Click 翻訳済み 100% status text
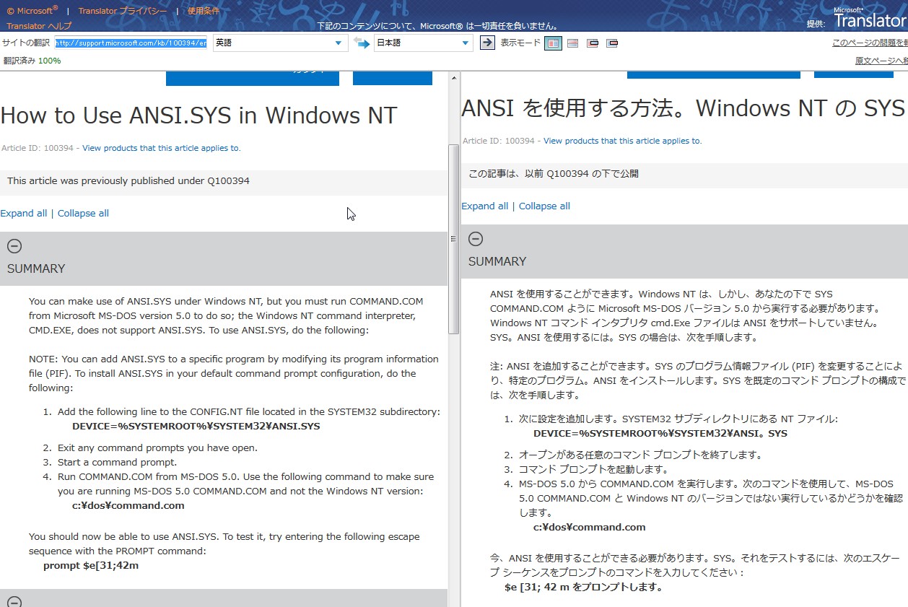This screenshot has width=908, height=607. pyautogui.click(x=32, y=61)
